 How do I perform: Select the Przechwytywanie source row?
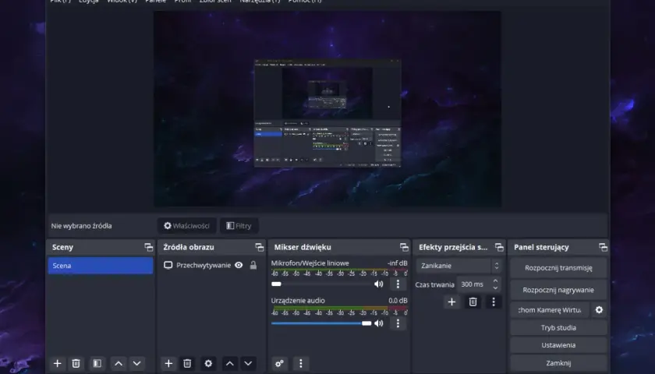tap(211, 265)
